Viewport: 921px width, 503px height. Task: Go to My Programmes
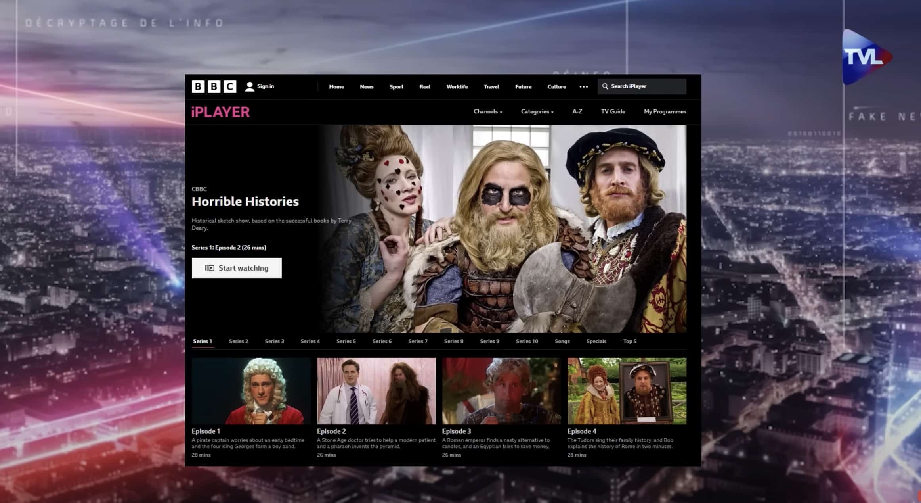[665, 111]
